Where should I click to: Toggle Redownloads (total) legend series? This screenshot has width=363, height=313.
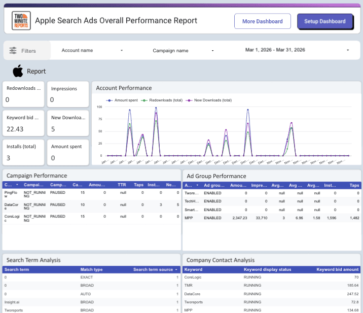coord(162,100)
